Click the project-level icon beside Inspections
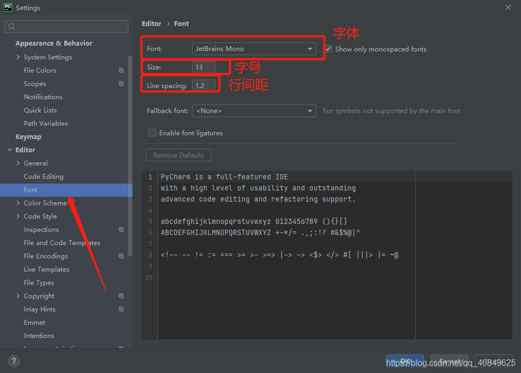 point(121,230)
